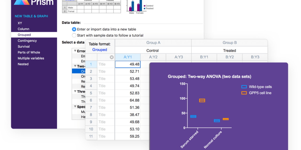This screenshot has width=301, height=150.
Task: Collapse the Two-way section triangle
Action: [75, 66]
